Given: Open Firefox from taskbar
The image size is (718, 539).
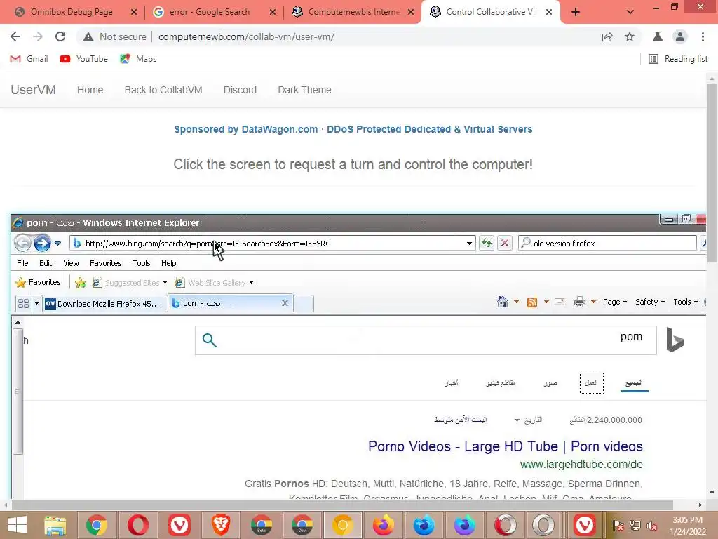Looking at the screenshot, I should [384, 525].
